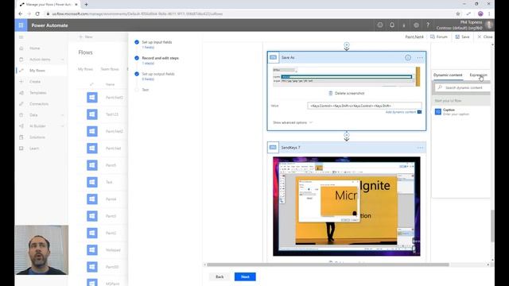This screenshot has width=509, height=286.
Task: Insert a step between Save As and SendKeys 7
Action: coord(347,135)
